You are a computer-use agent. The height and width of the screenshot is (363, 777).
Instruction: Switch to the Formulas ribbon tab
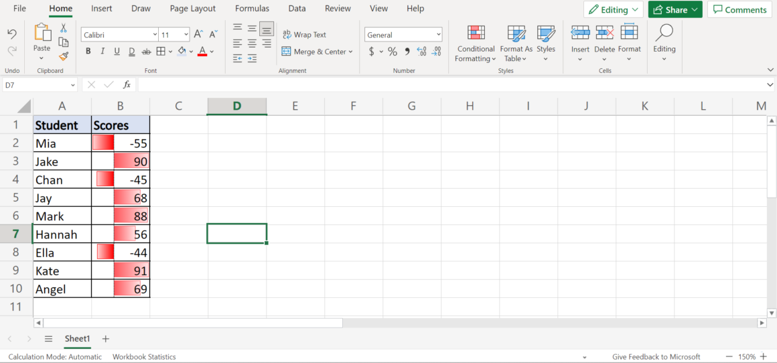(252, 9)
